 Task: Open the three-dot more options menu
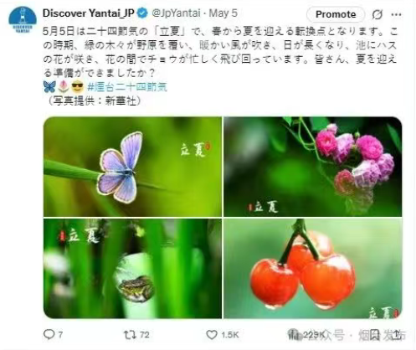tap(396, 14)
